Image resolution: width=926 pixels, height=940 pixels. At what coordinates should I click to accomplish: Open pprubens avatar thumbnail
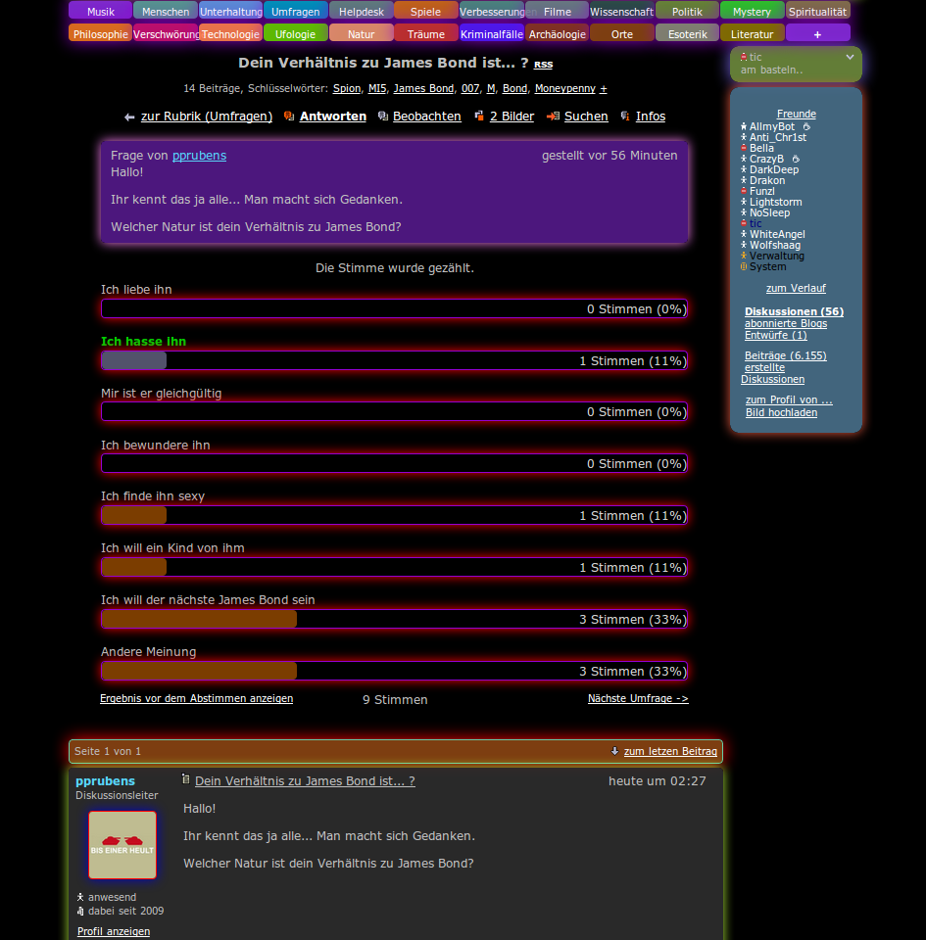pyautogui.click(x=122, y=845)
